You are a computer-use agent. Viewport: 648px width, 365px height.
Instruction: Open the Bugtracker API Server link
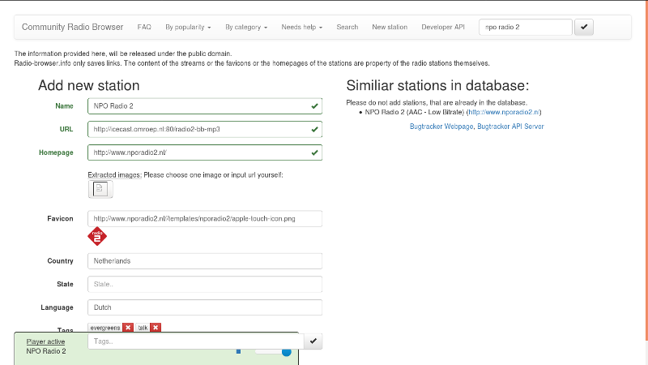click(x=510, y=127)
